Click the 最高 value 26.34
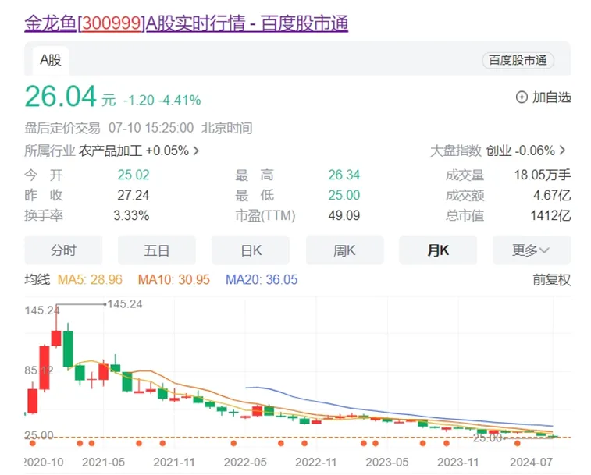 (x=344, y=175)
